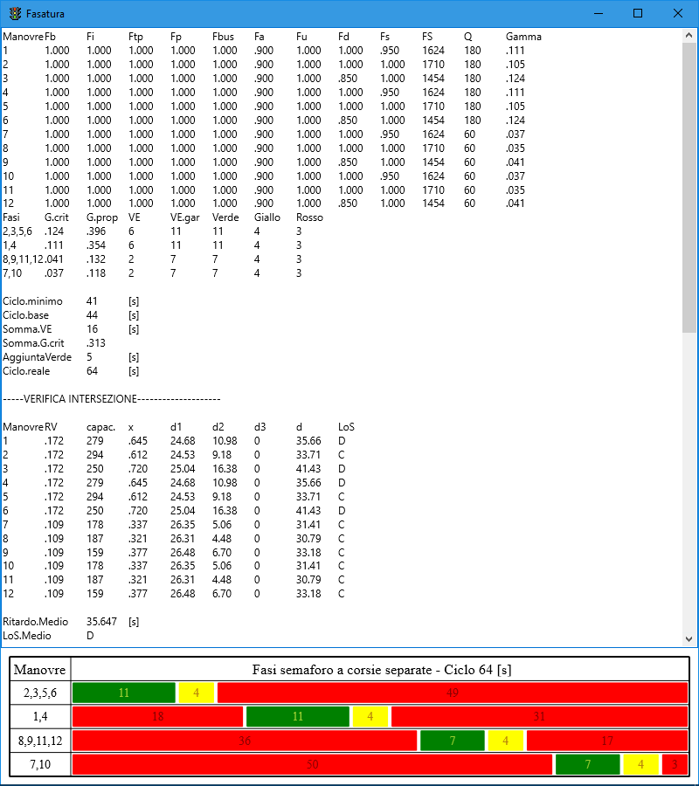This screenshot has width=699, height=786.
Task: Click the 'Fasi' table header
Action: (11, 217)
